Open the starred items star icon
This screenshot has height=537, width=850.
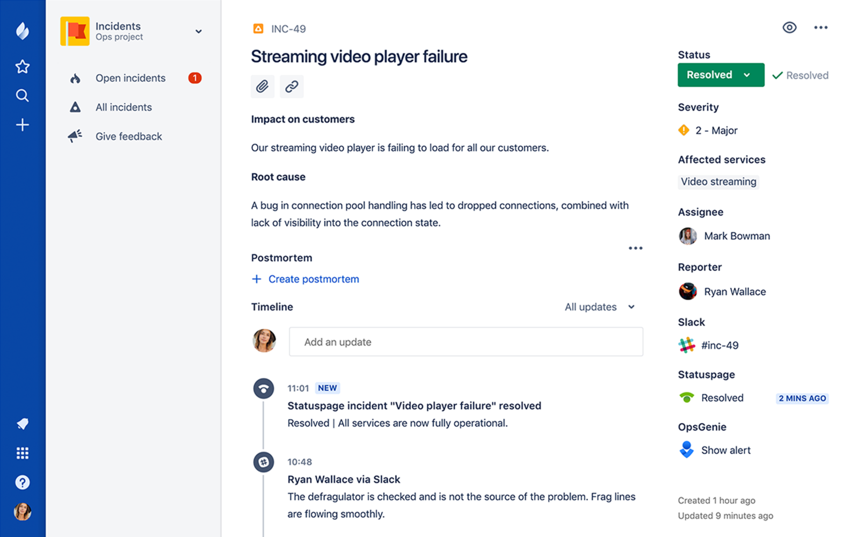22,67
